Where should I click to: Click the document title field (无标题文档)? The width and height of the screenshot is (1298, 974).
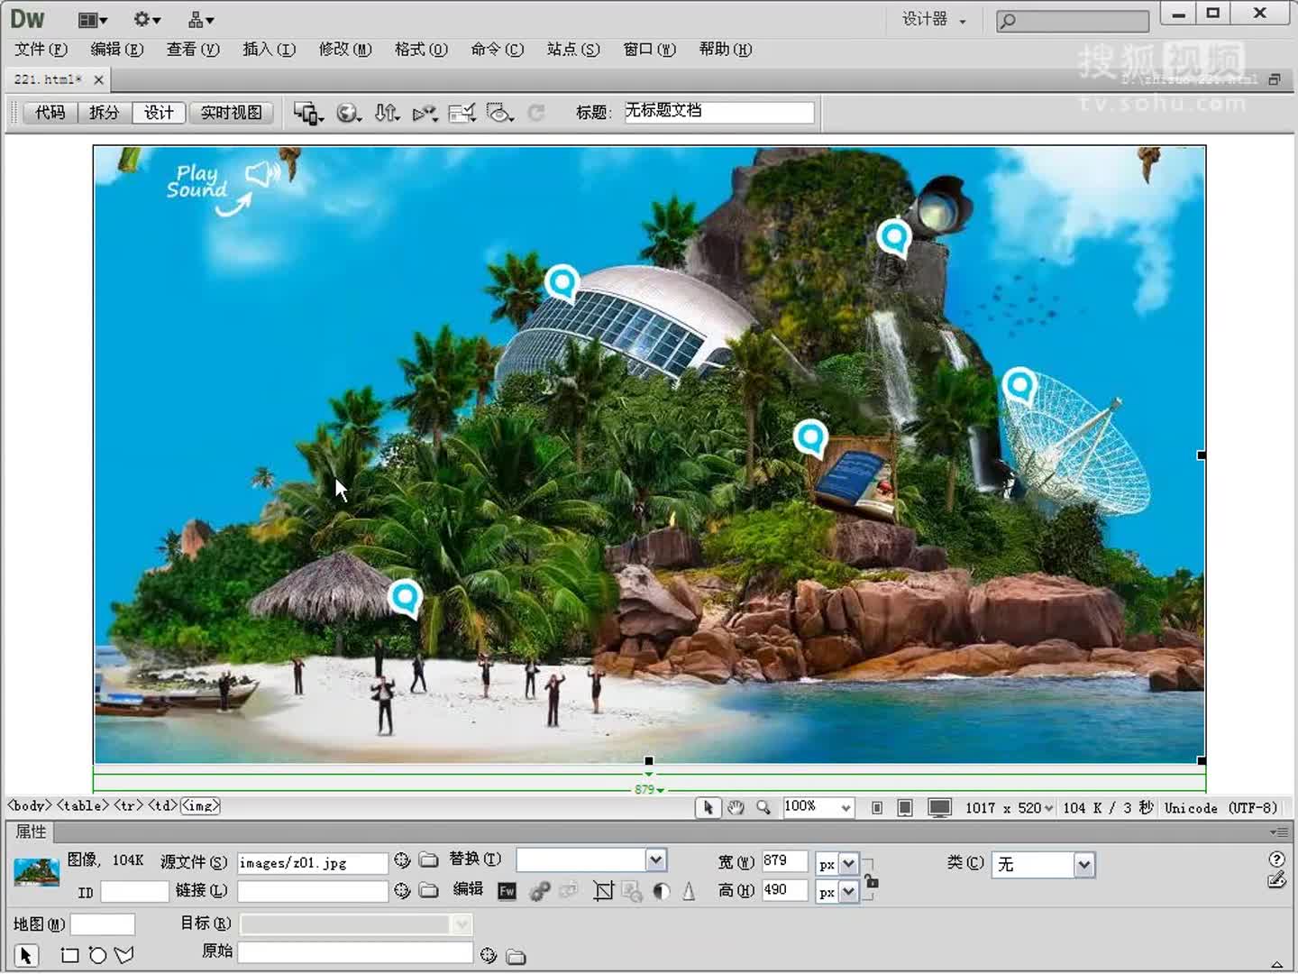[718, 112]
